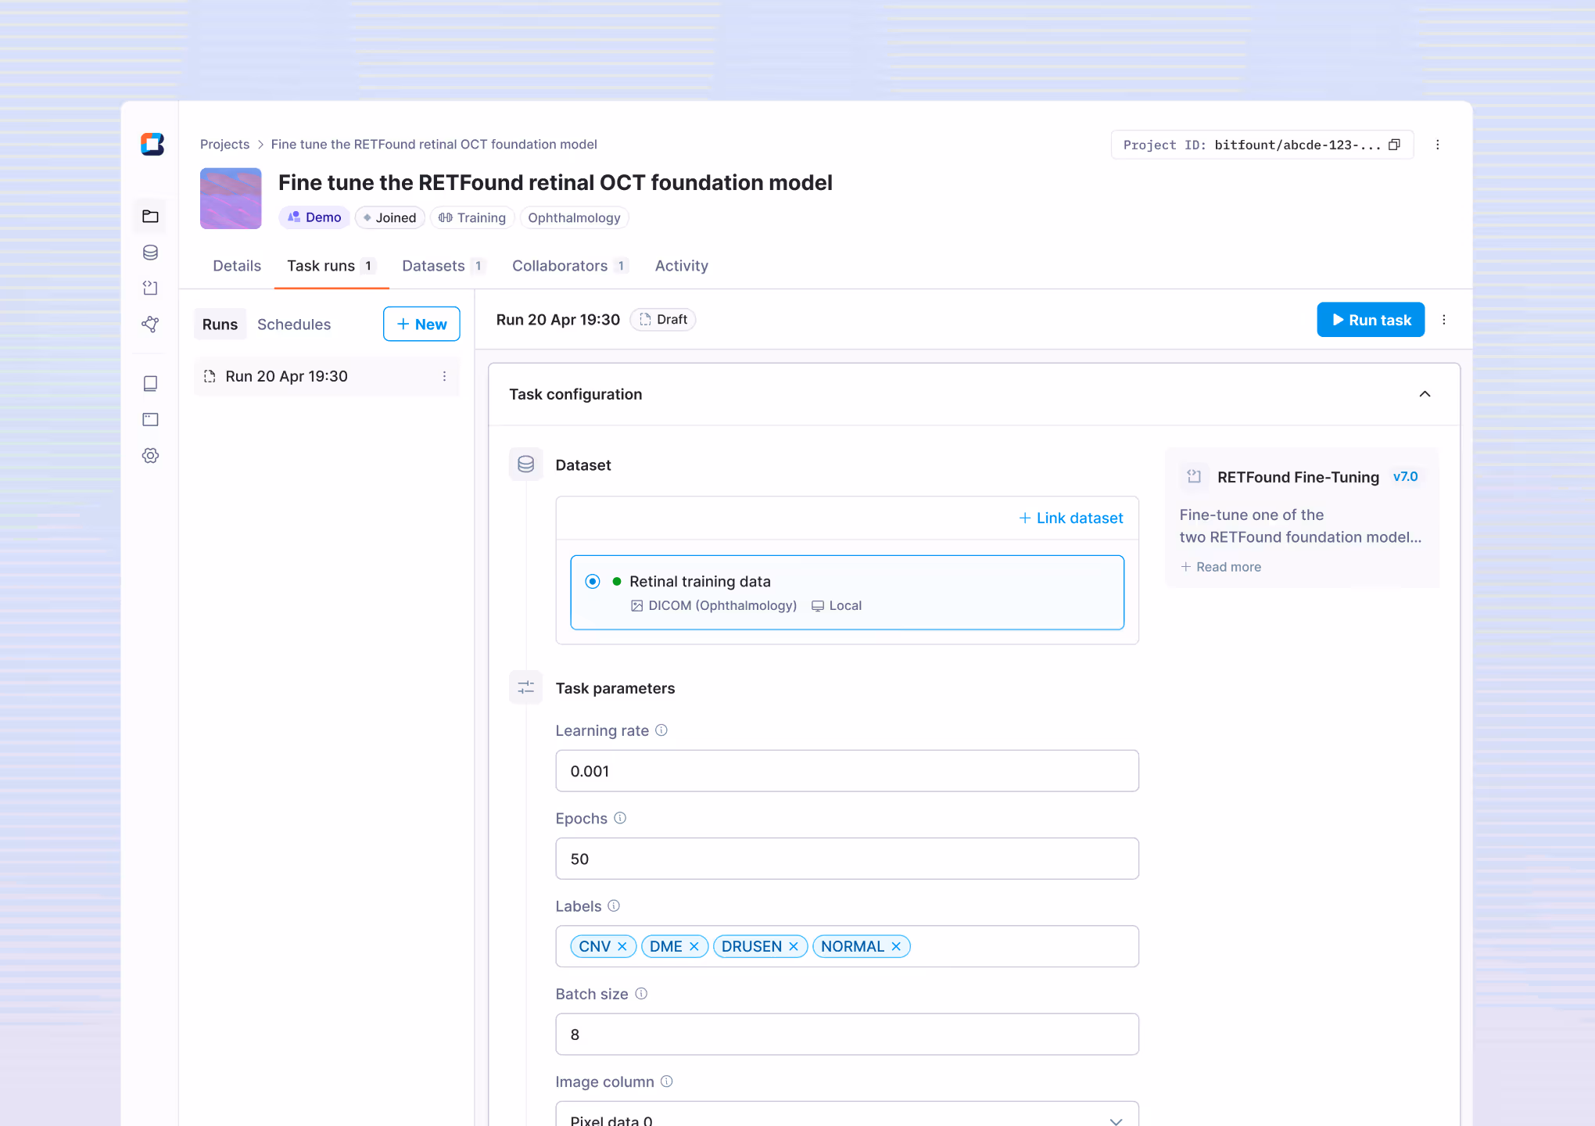Click the Bitfount logo icon

(152, 144)
